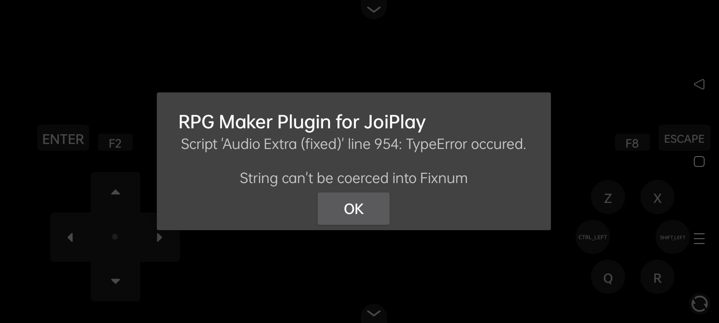Image resolution: width=719 pixels, height=323 pixels.
Task: Tap the CTRL_LEFT round button
Action: [593, 237]
